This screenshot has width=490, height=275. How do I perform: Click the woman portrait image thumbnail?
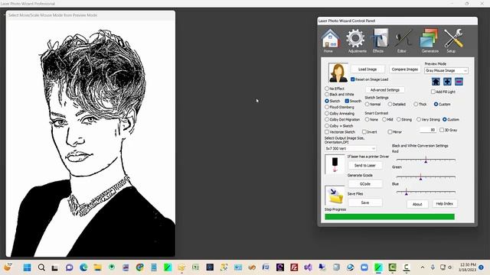338,73
